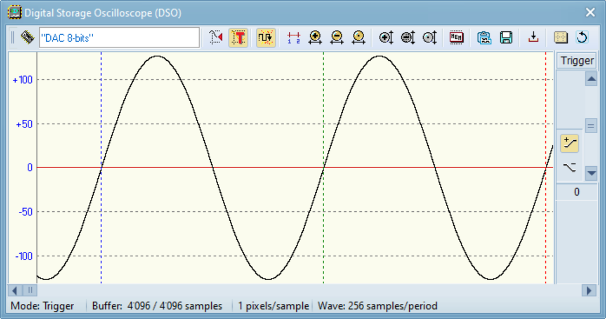Close the Digital Storage Oscilloscope window
606x319 pixels.
point(590,12)
